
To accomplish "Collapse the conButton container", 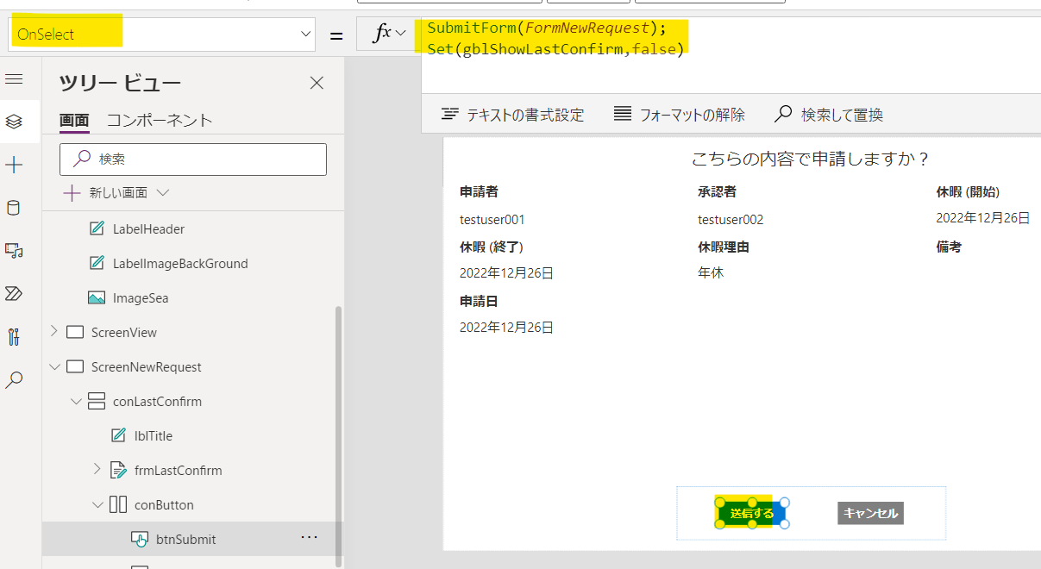I will coord(97,504).
